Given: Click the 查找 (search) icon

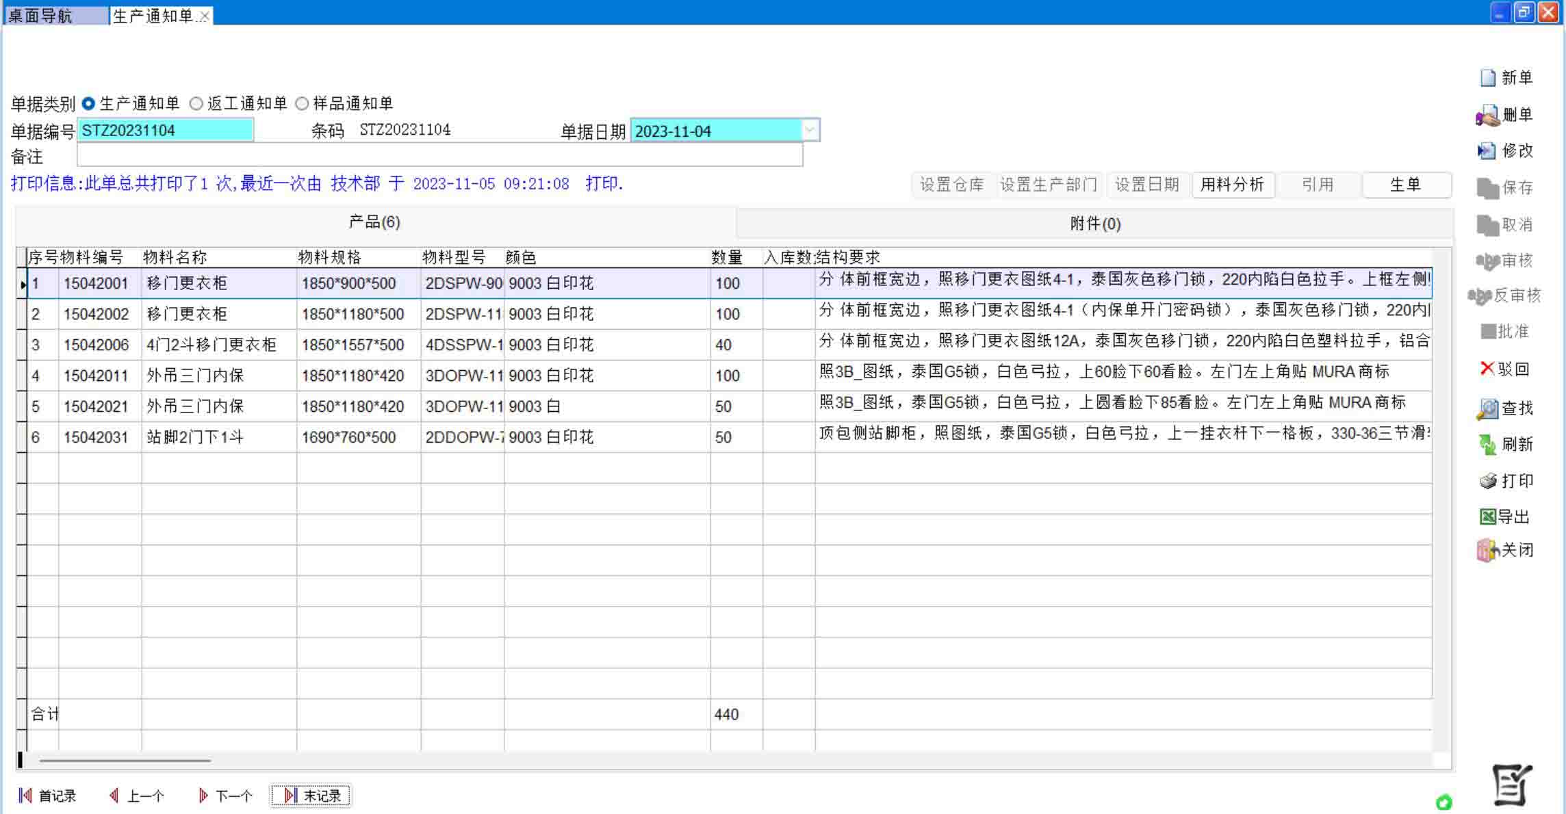Looking at the screenshot, I should pyautogui.click(x=1488, y=408).
